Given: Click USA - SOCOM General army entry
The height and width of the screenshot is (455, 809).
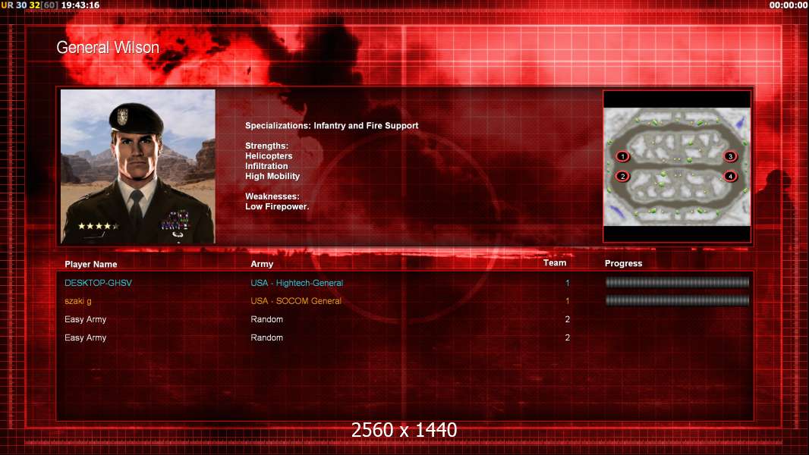Looking at the screenshot, I should tap(296, 301).
